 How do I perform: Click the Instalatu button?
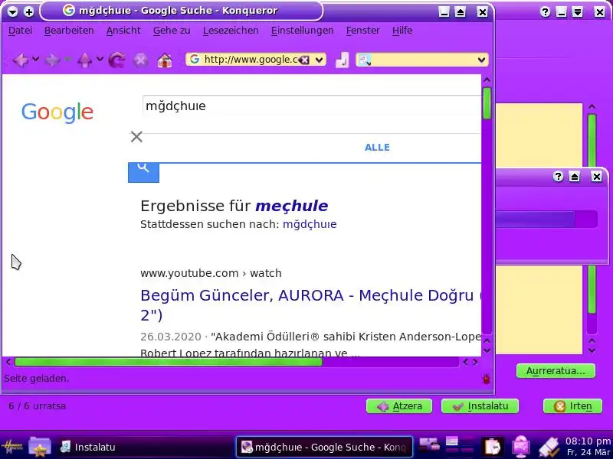pyautogui.click(x=480, y=406)
